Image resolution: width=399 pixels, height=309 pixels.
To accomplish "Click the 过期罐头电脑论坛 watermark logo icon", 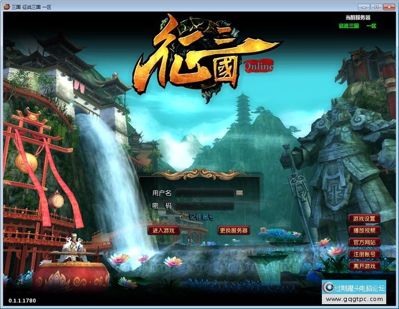I will (329, 288).
